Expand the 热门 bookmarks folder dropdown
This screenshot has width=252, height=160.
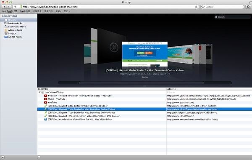[x=67, y=11]
